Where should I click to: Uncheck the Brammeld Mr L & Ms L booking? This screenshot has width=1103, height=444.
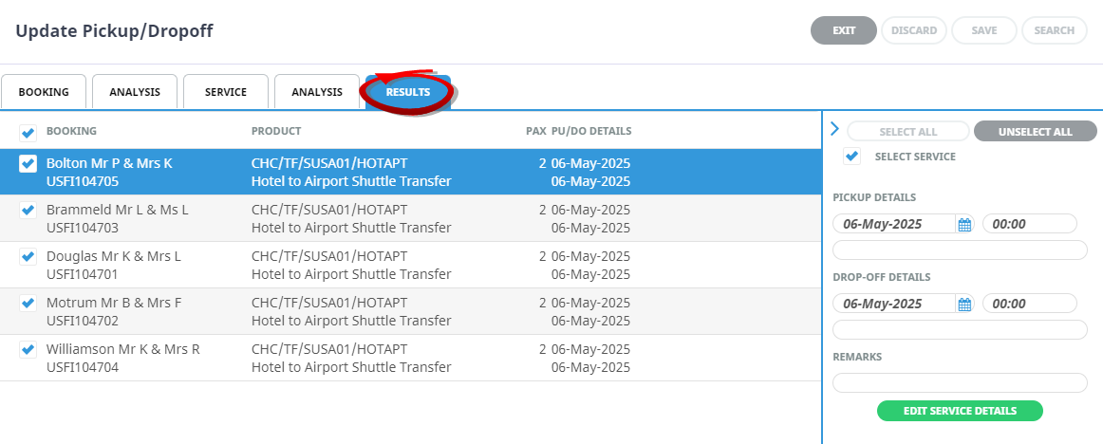tap(28, 211)
